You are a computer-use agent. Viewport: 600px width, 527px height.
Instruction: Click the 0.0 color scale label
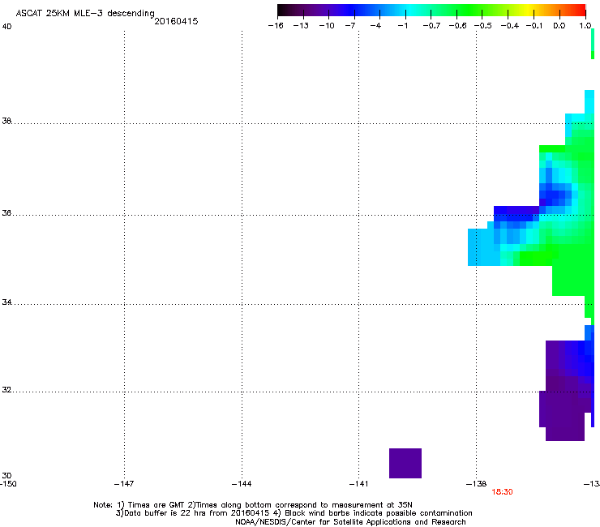[x=559, y=26]
